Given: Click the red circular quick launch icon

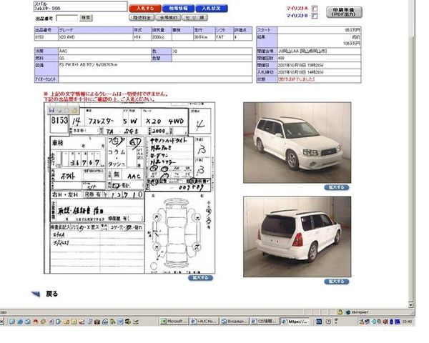Looking at the screenshot, I should tap(35, 322).
